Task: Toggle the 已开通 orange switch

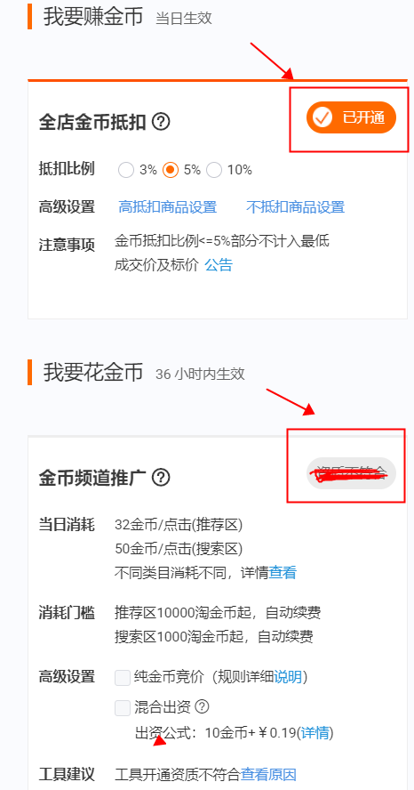Action: pyautogui.click(x=351, y=118)
